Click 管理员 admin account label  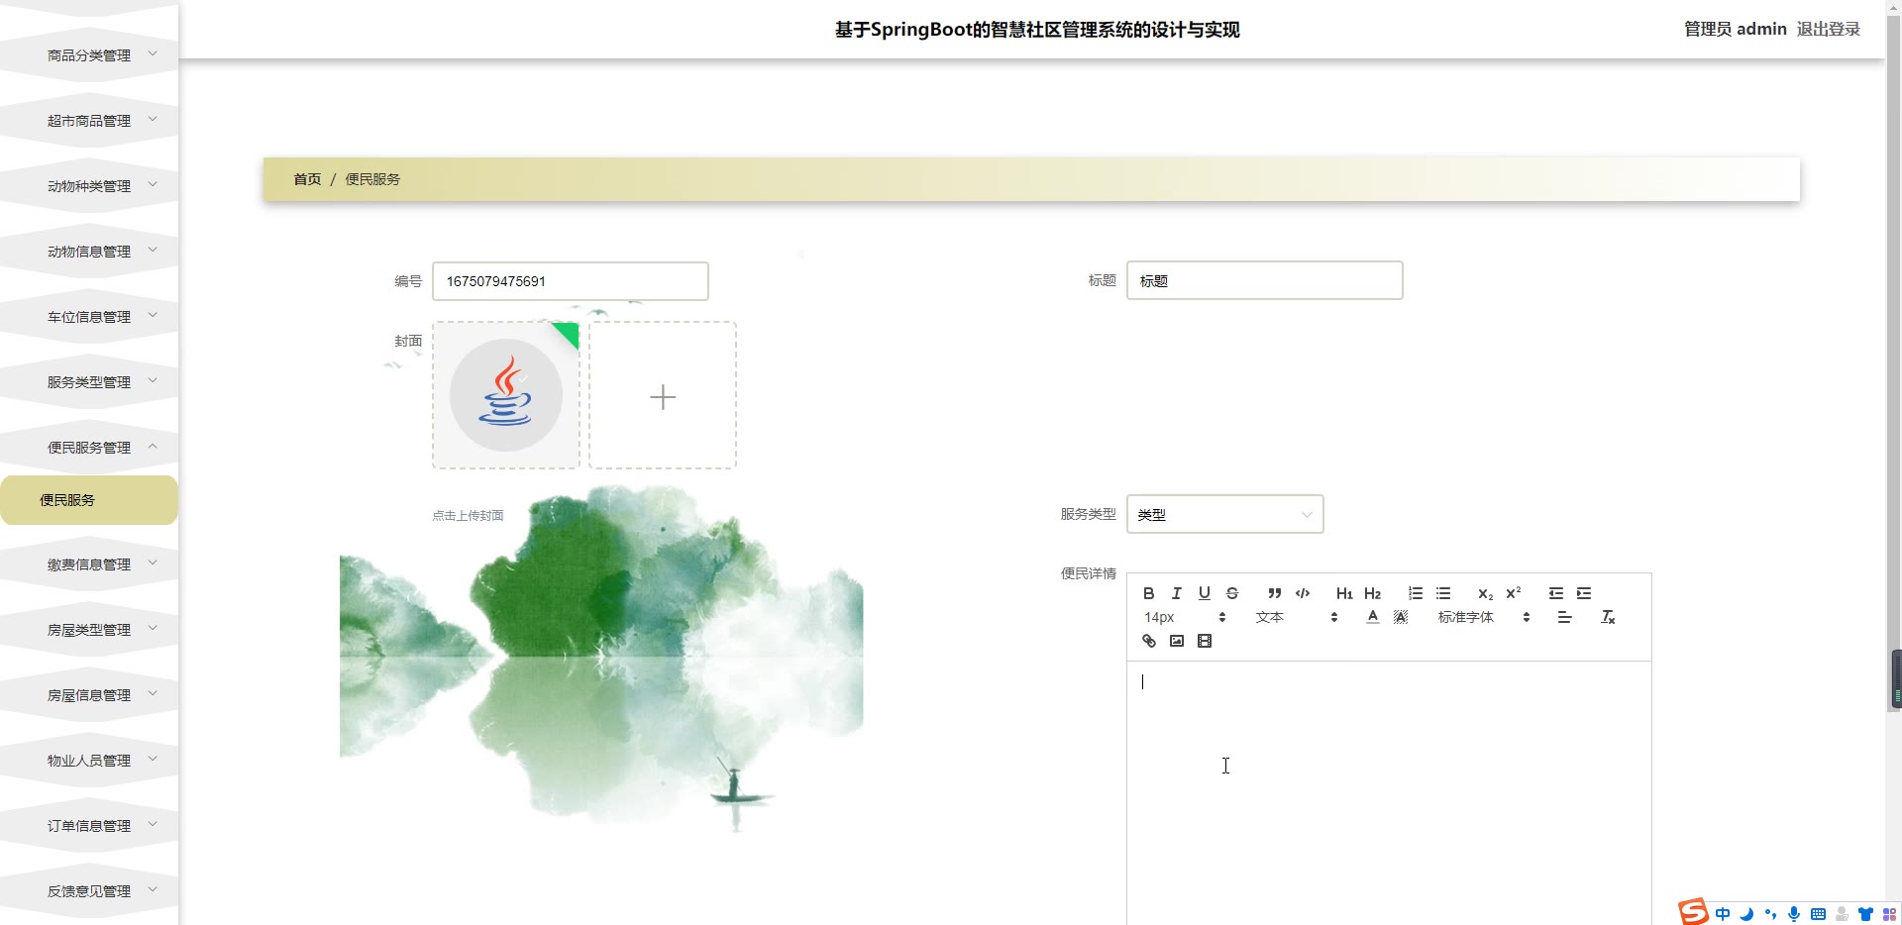click(1736, 29)
